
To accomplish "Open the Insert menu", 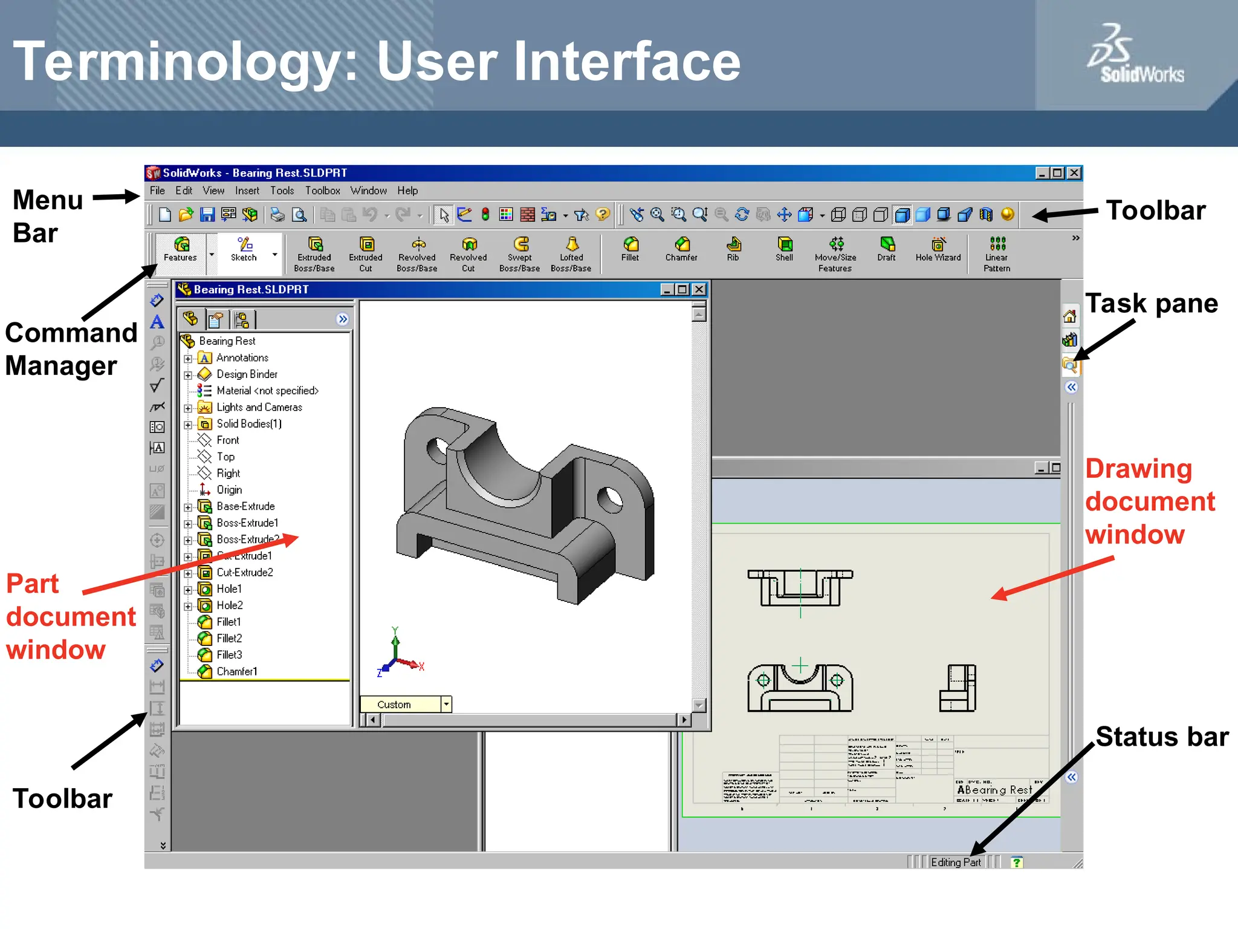I will (247, 191).
